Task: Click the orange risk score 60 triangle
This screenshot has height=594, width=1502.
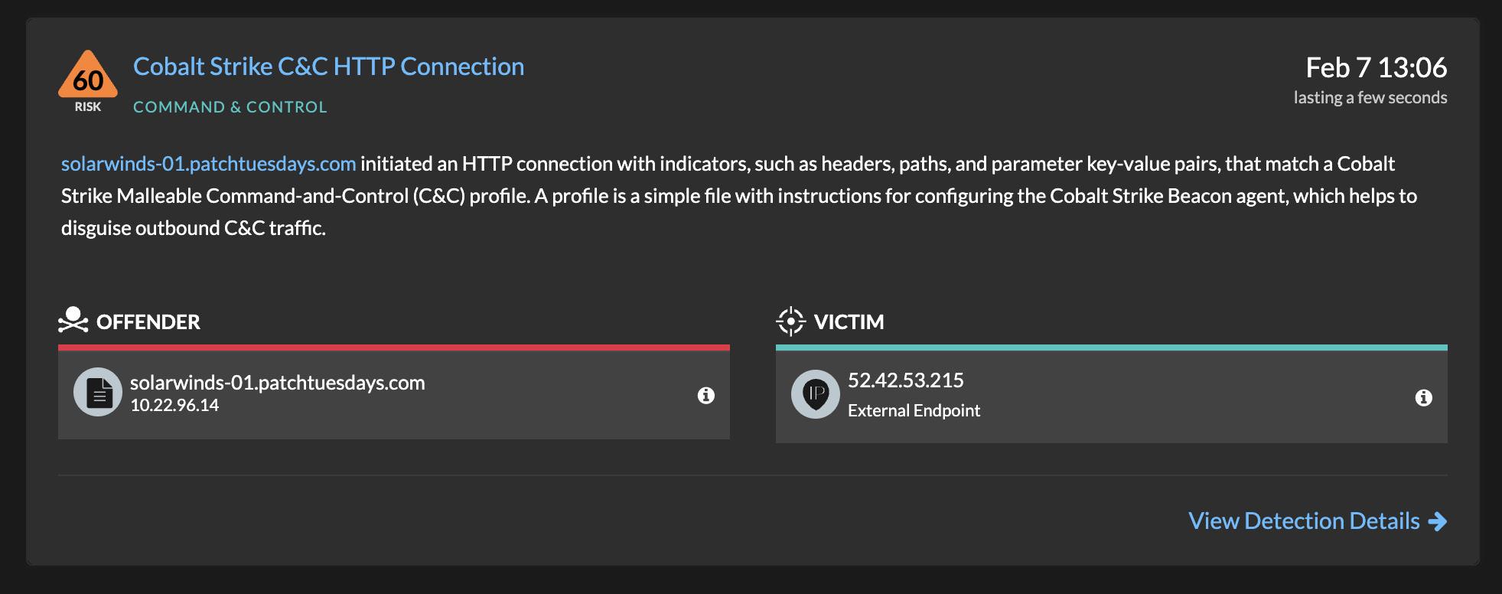Action: (x=88, y=77)
